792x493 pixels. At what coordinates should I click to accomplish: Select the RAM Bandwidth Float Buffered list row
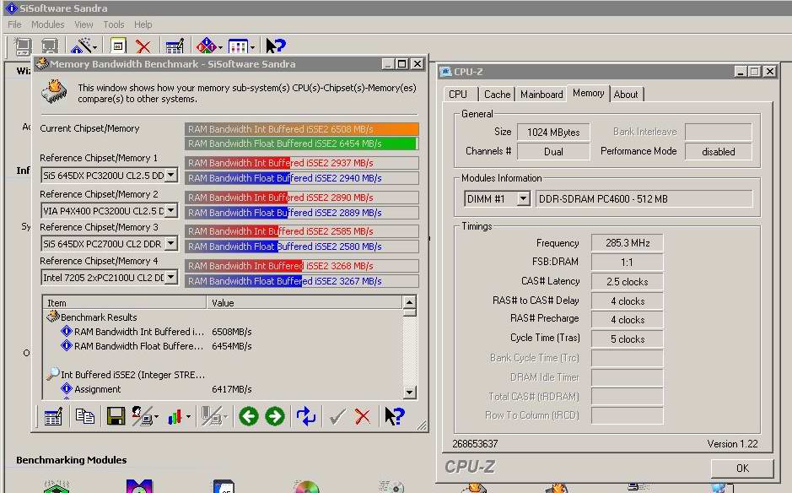point(157,346)
